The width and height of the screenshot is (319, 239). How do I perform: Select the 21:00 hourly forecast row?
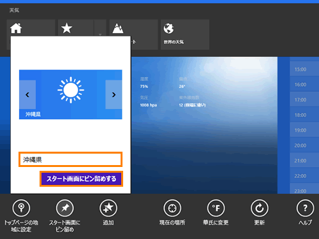304,161
